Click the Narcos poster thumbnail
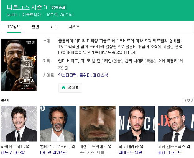Image resolution: width=194 pixels, height=158 pixels. [19, 65]
